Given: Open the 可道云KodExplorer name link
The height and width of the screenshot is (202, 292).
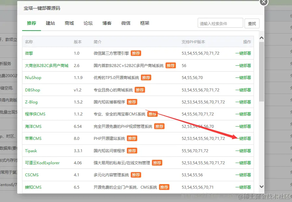Looking at the screenshot, I should [42, 163].
